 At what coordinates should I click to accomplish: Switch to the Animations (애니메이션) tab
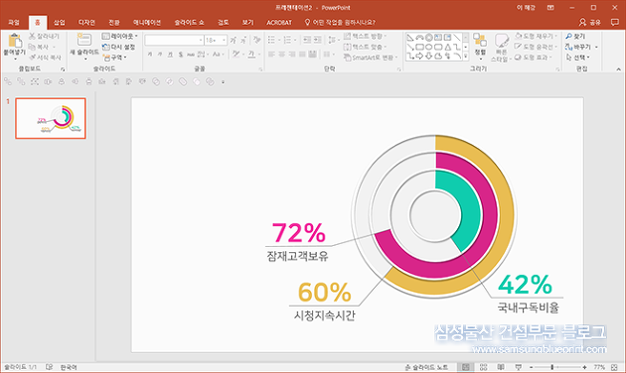point(147,22)
